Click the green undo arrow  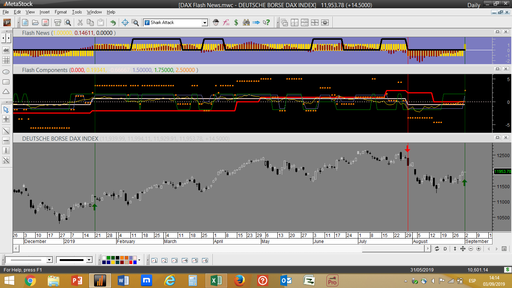113,22
